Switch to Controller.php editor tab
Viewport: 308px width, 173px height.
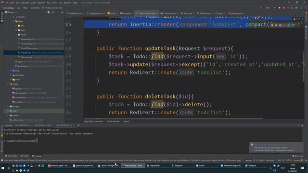tap(169, 13)
